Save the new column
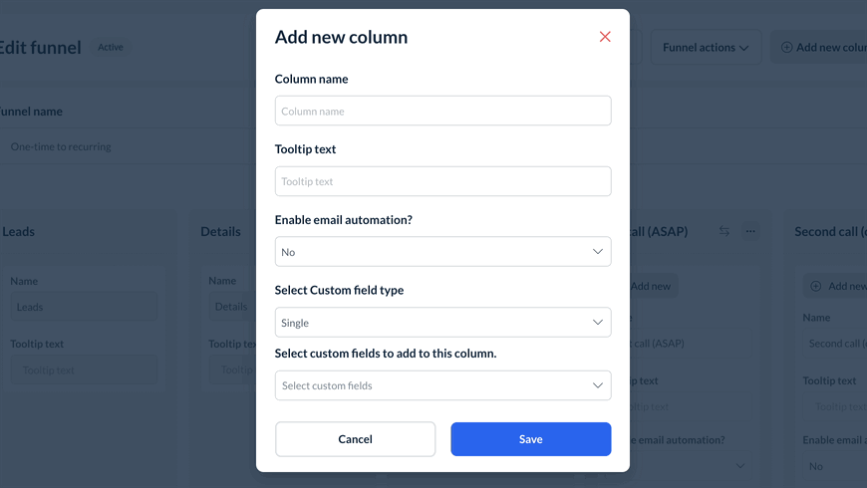 point(530,439)
